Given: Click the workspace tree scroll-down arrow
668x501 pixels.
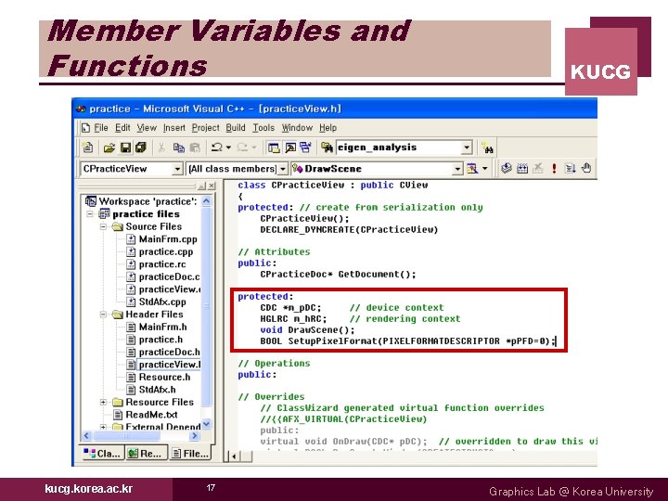Looking at the screenshot, I should 206,424.
